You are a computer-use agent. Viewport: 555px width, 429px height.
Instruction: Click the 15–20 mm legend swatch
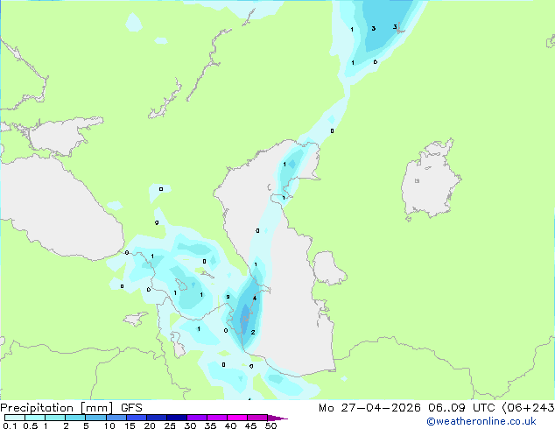point(136,418)
